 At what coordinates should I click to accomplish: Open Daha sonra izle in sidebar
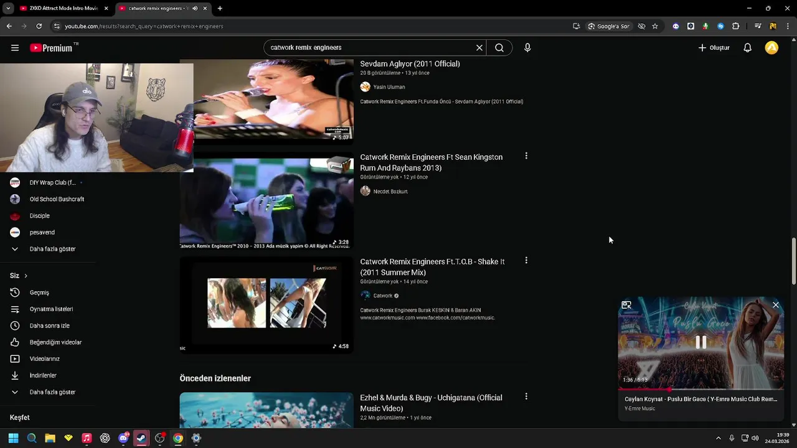49,326
